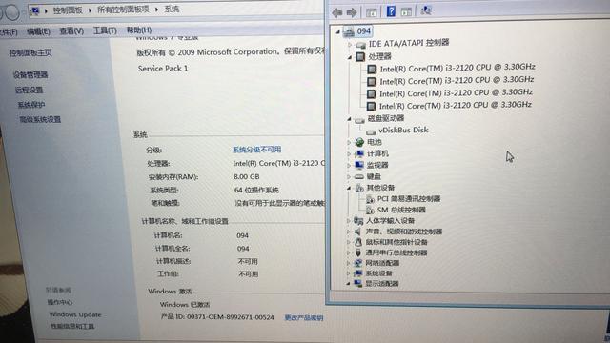The image size is (610, 343).
Task: Click the 通用串行总线控制器 icon
Action: (x=358, y=252)
